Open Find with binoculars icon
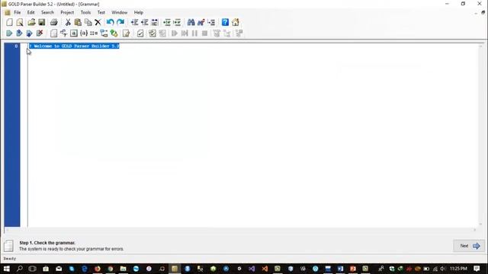 pyautogui.click(x=191, y=22)
